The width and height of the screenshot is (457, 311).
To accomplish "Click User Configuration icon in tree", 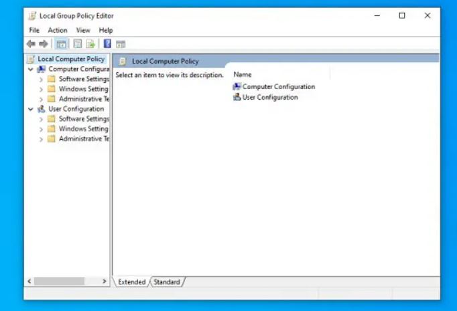I will point(42,109).
